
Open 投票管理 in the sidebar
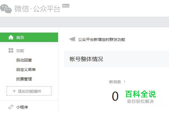click(24, 79)
